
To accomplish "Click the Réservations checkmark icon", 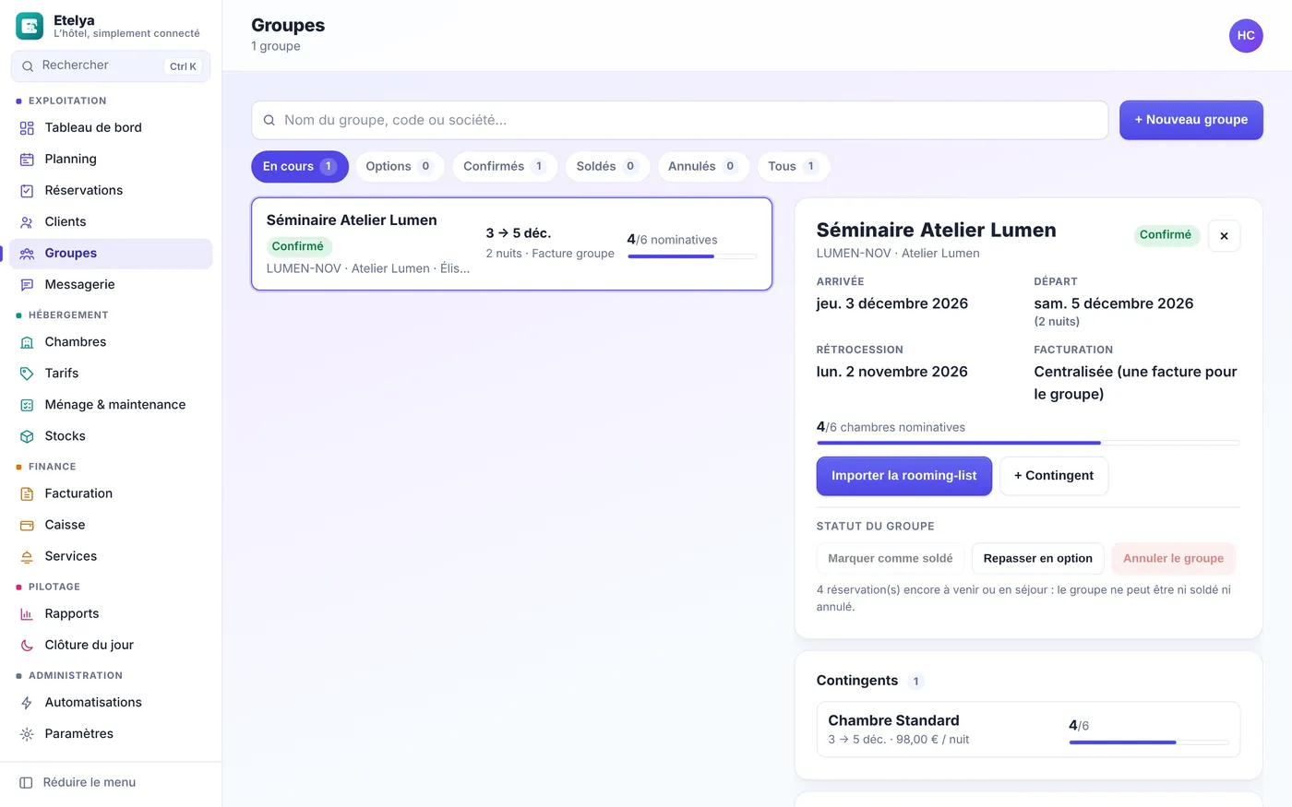I will coord(27,191).
